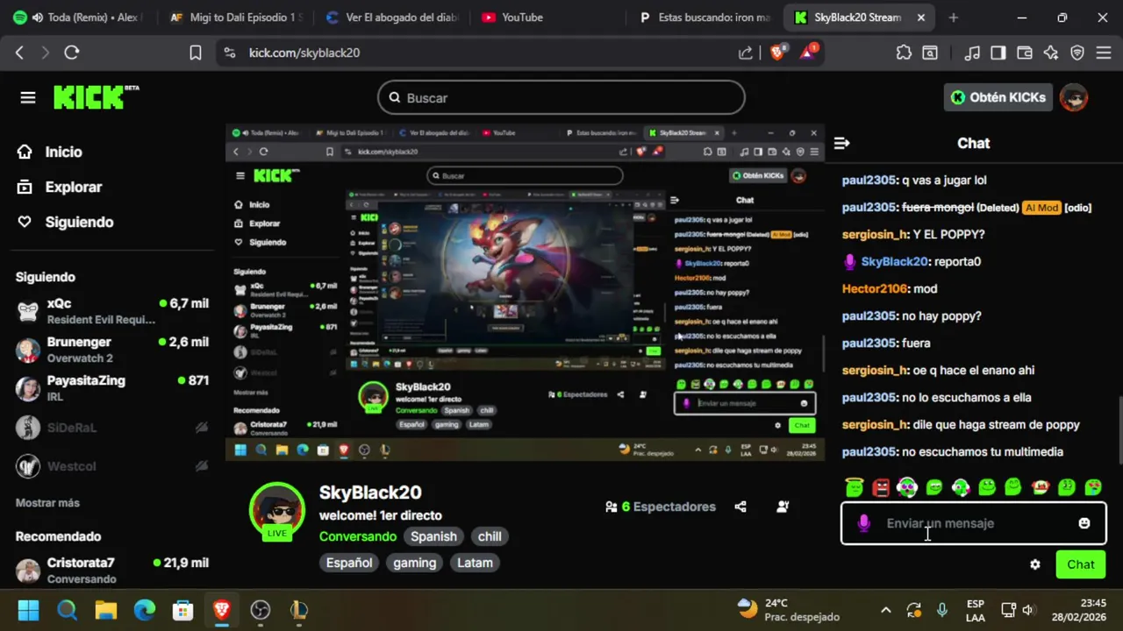
Task: Open Brave Wallet icon
Action: [1025, 53]
